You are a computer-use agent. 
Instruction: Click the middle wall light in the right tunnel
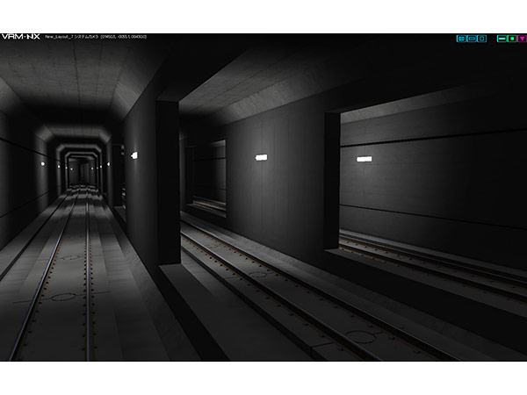[261, 157]
